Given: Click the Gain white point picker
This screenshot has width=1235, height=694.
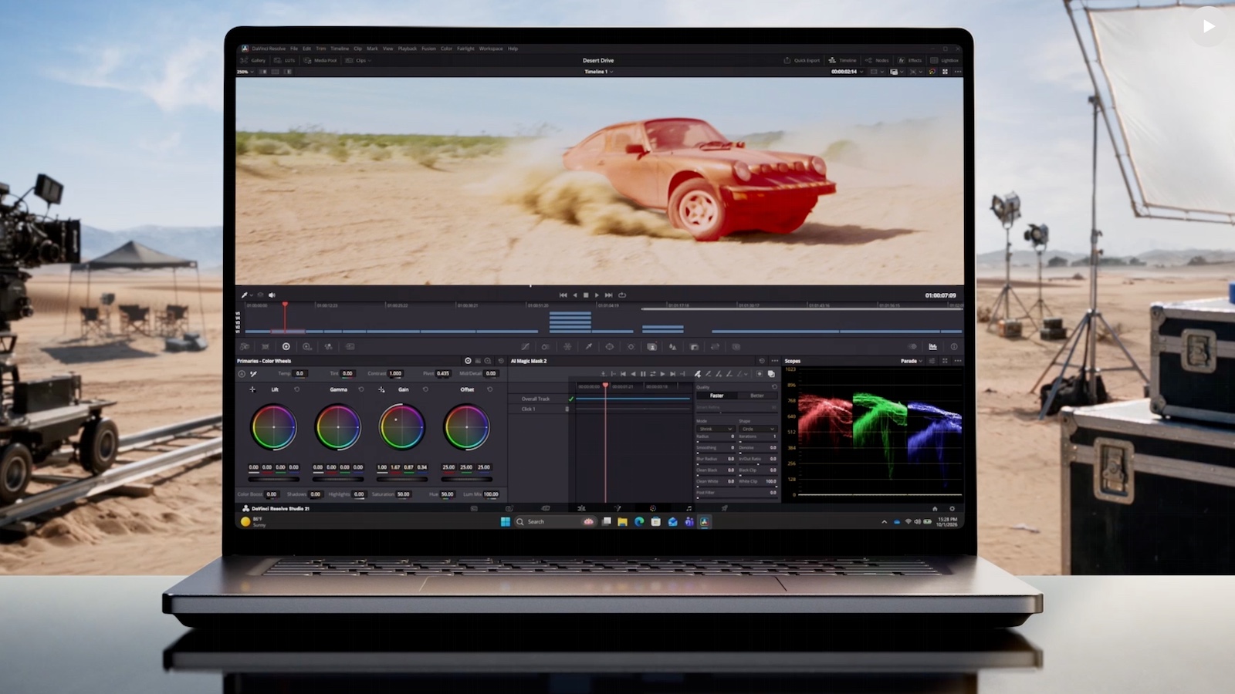Looking at the screenshot, I should click(x=381, y=389).
